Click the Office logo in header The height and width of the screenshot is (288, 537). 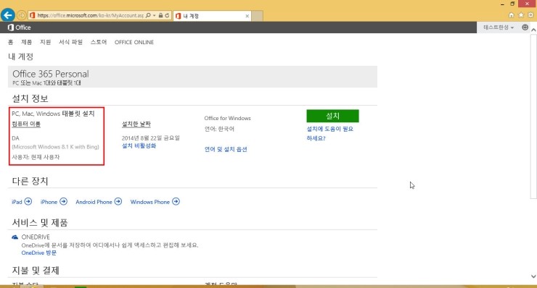click(x=19, y=27)
